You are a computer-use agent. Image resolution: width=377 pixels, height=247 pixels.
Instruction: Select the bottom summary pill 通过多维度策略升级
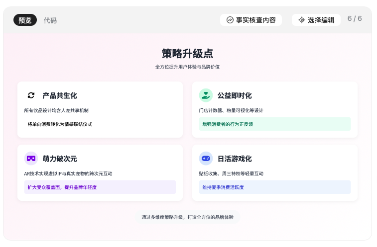(x=187, y=217)
